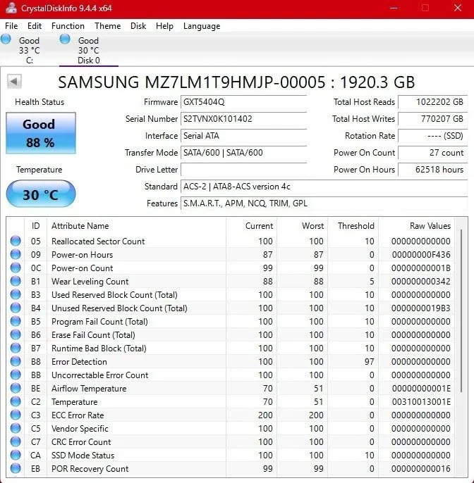474x483 pixels.
Task: Open the Theme menu
Action: click(107, 26)
